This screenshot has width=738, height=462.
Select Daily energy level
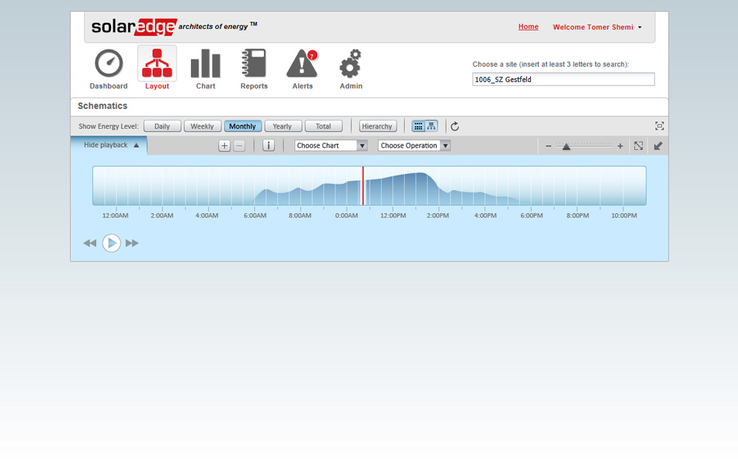[x=162, y=127]
